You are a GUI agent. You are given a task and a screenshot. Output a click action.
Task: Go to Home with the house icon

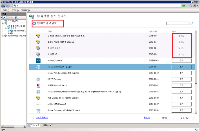191,6
